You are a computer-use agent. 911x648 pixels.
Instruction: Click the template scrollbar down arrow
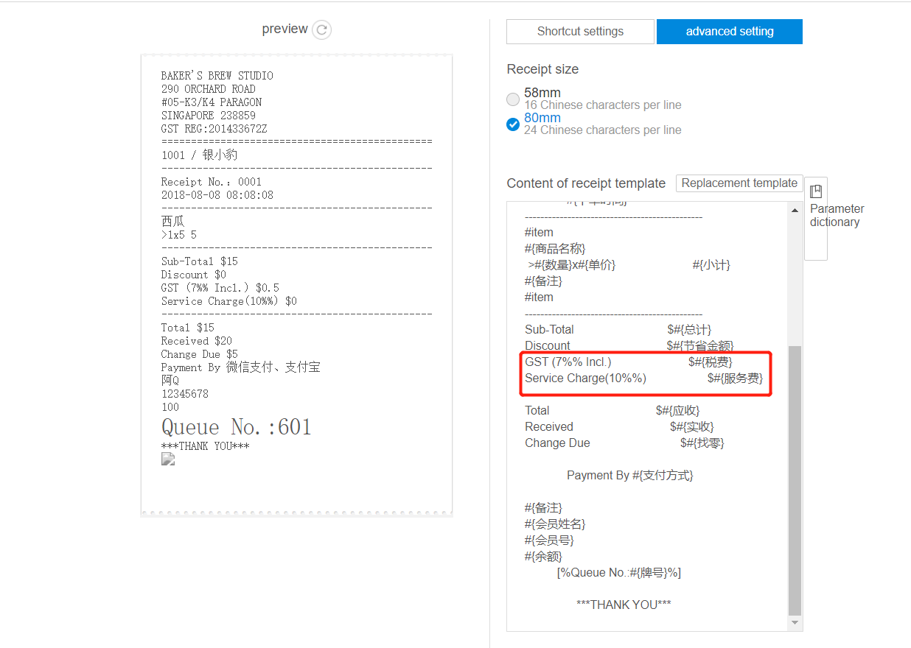795,623
